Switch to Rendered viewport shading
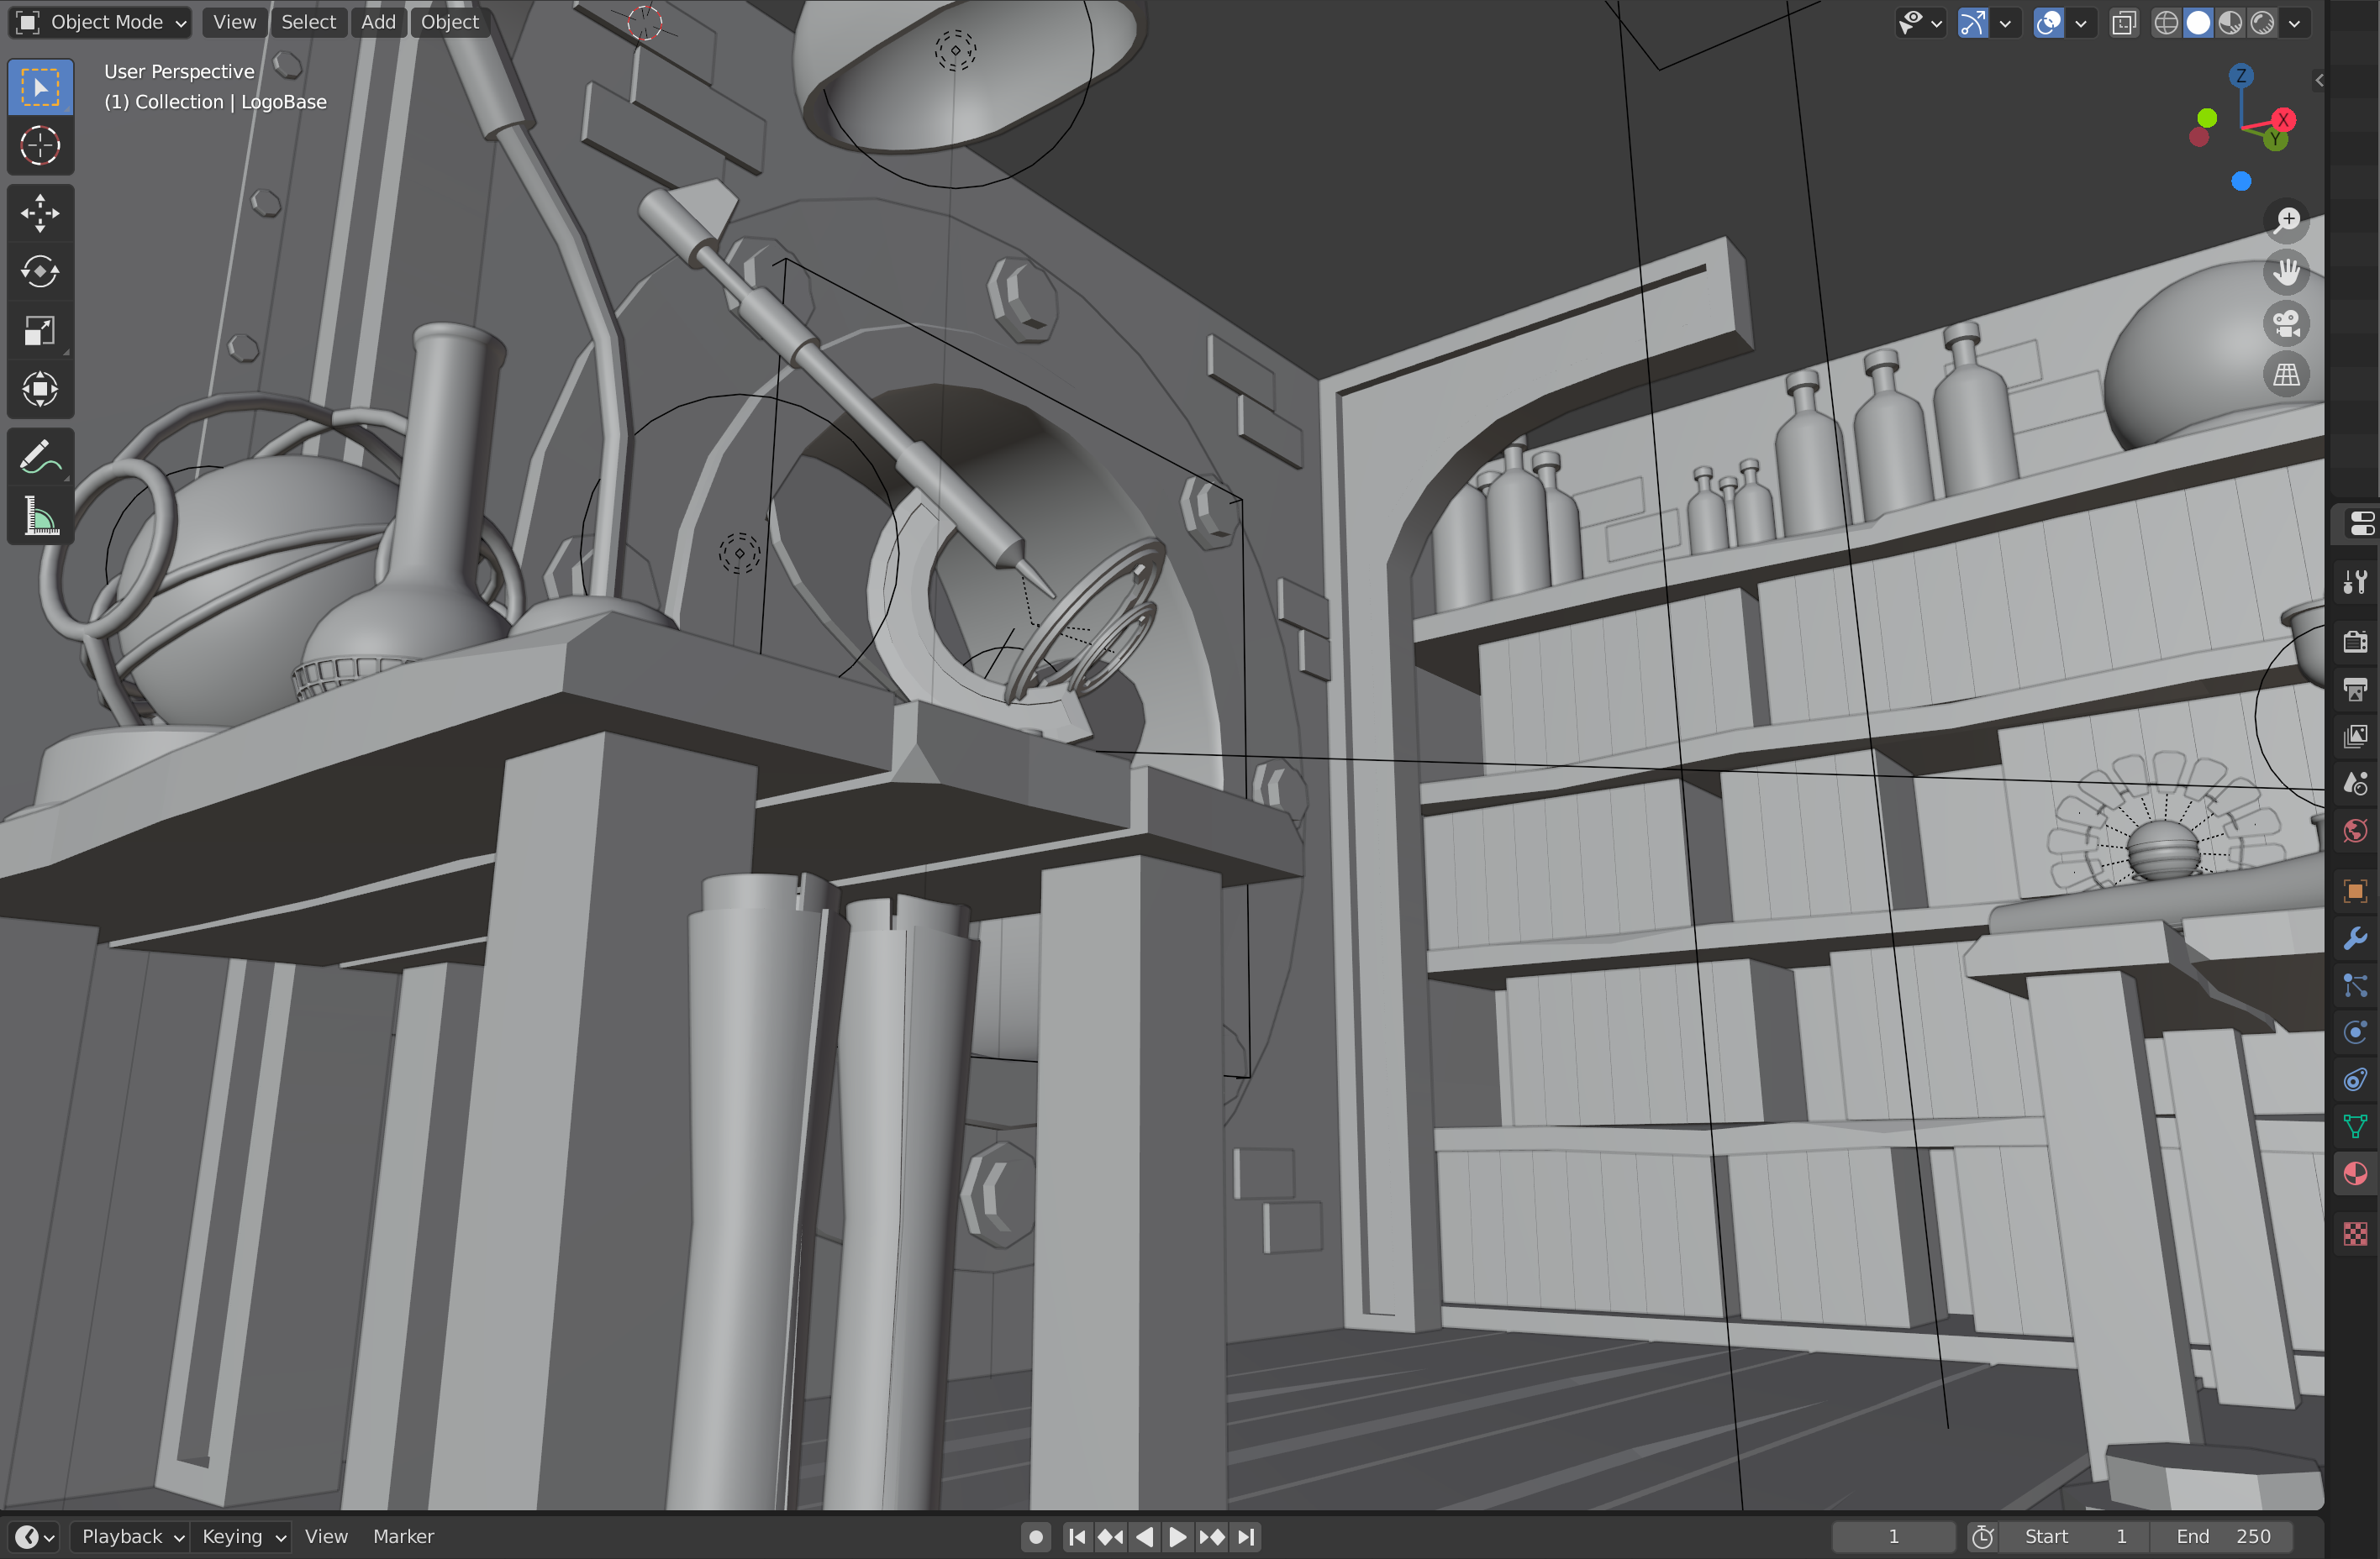The width and height of the screenshot is (2380, 1559). coord(2262,23)
